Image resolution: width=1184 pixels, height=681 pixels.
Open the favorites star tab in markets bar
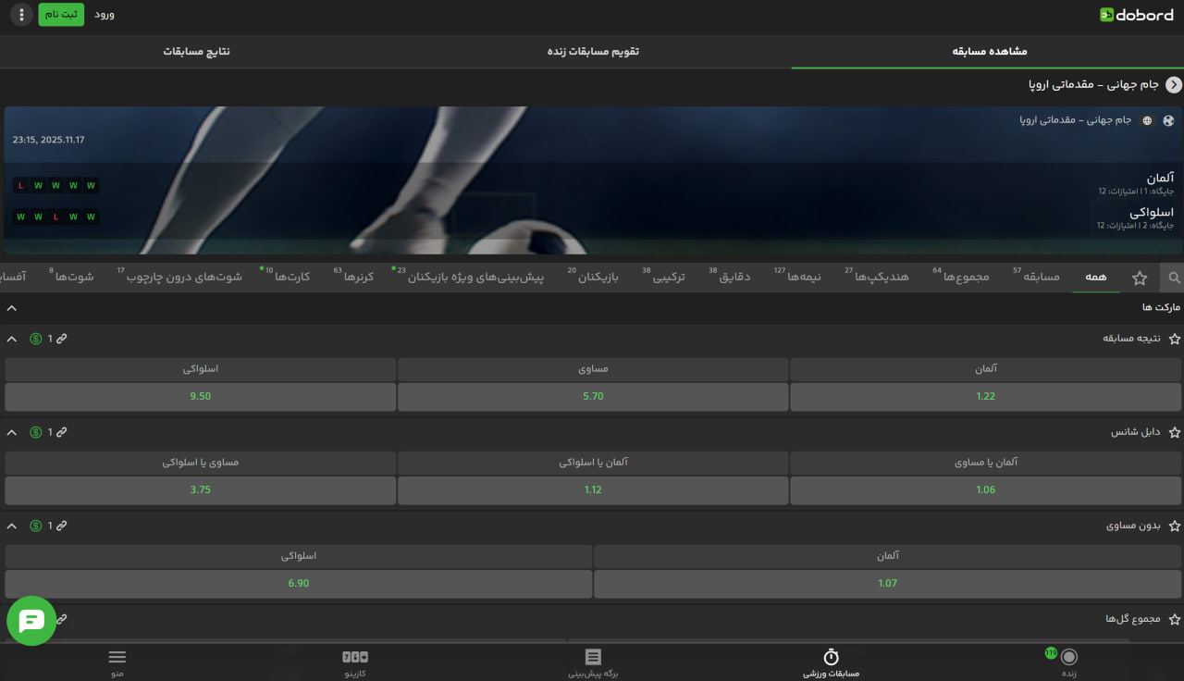click(1140, 278)
